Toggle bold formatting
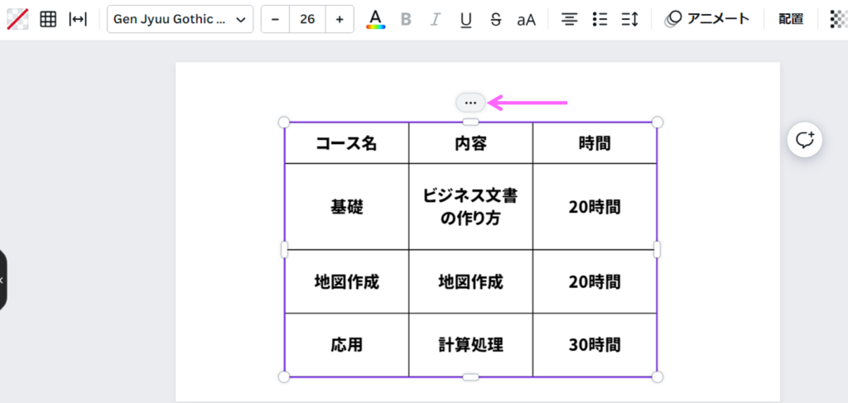This screenshot has height=403, width=848. point(406,19)
